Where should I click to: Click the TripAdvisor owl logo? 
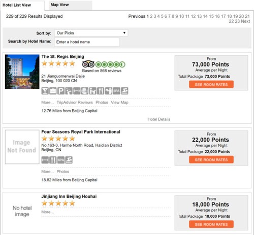[88, 64]
